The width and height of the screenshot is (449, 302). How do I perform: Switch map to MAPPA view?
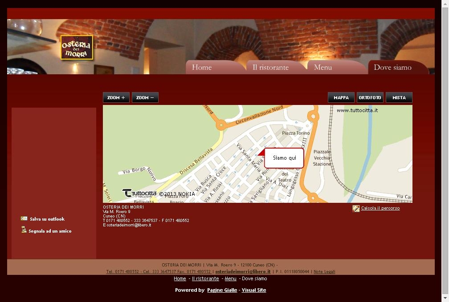pos(341,97)
